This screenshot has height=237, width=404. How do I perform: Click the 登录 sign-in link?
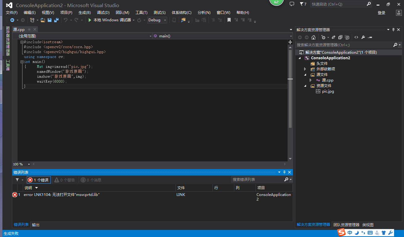[382, 13]
